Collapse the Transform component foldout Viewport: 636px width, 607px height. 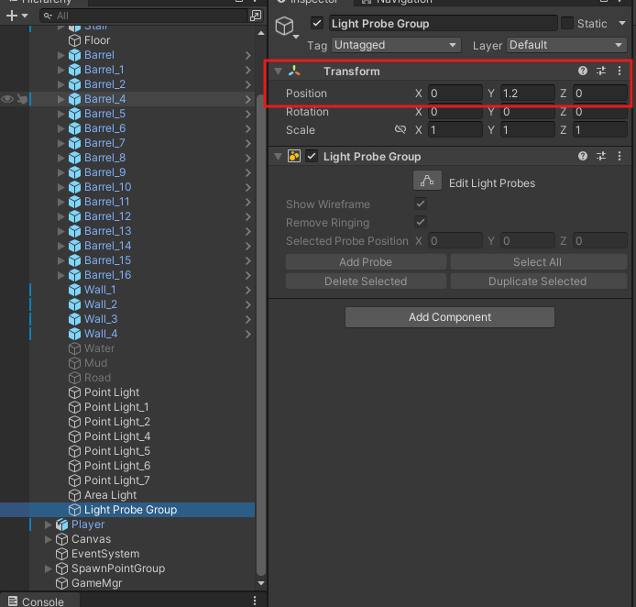[279, 72]
